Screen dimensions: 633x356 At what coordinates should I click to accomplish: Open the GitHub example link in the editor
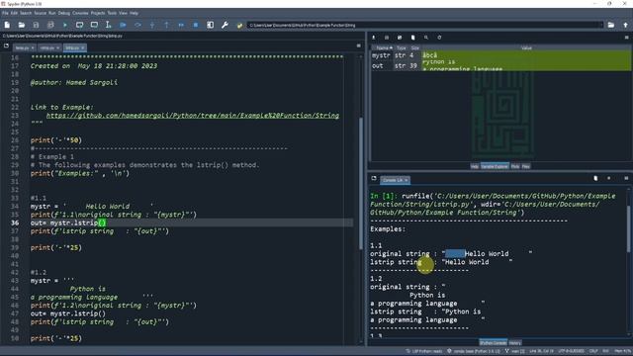[x=192, y=116]
